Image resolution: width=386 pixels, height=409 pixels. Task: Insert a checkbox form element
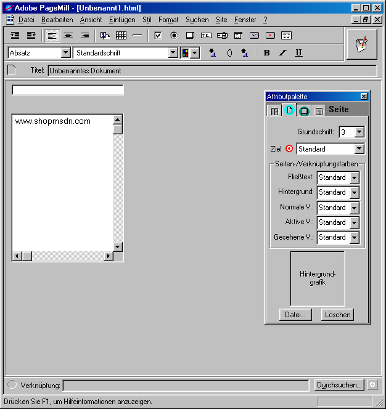158,36
